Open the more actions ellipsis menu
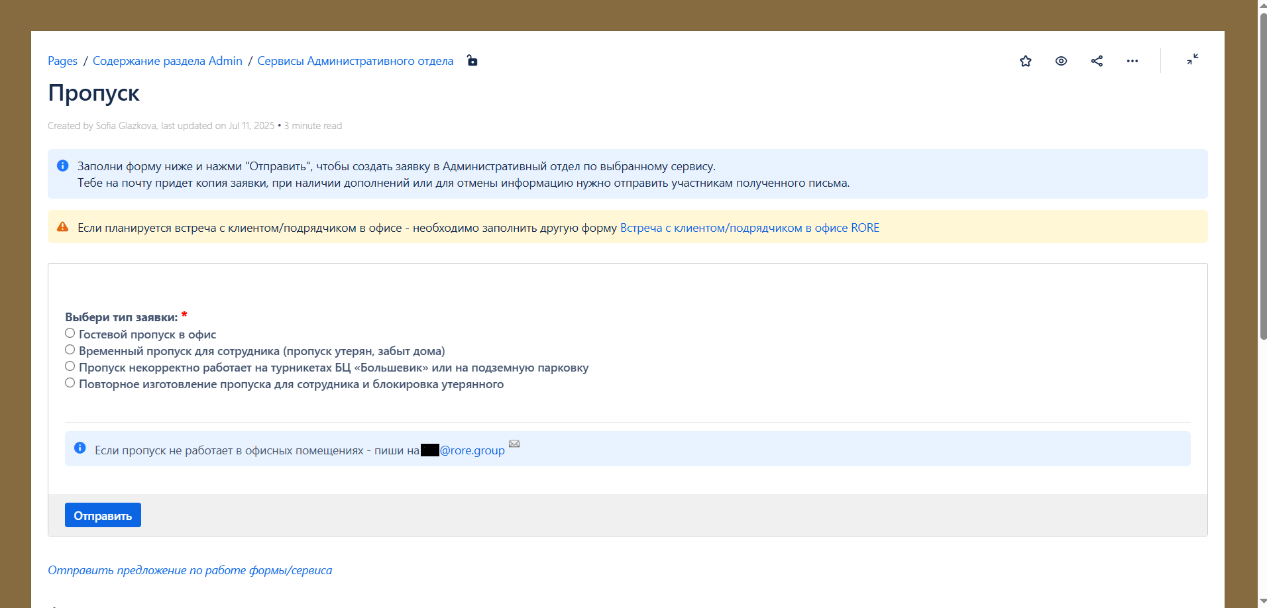This screenshot has height=608, width=1267. point(1132,61)
